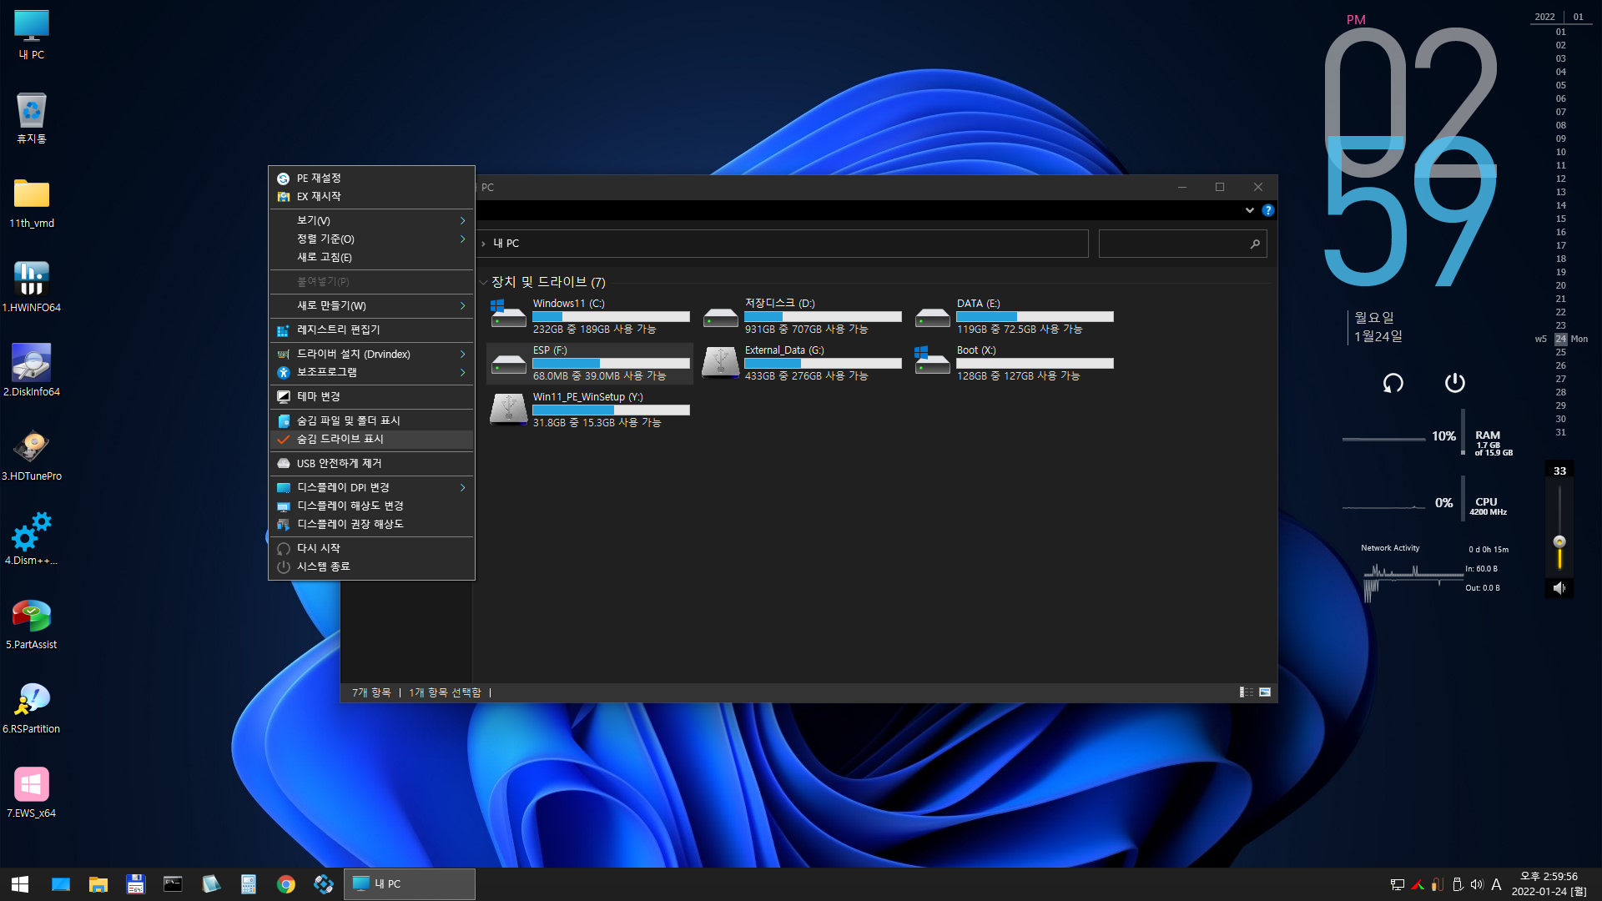Expand the 새로 만들기(W) submenu

pyautogui.click(x=372, y=305)
